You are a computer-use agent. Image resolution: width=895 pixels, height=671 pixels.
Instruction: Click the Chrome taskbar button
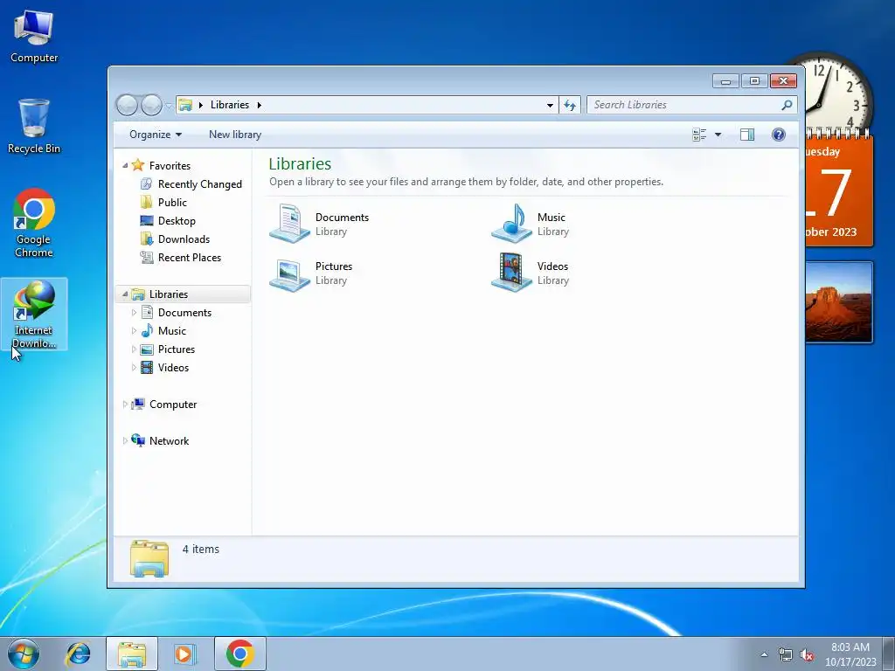240,654
